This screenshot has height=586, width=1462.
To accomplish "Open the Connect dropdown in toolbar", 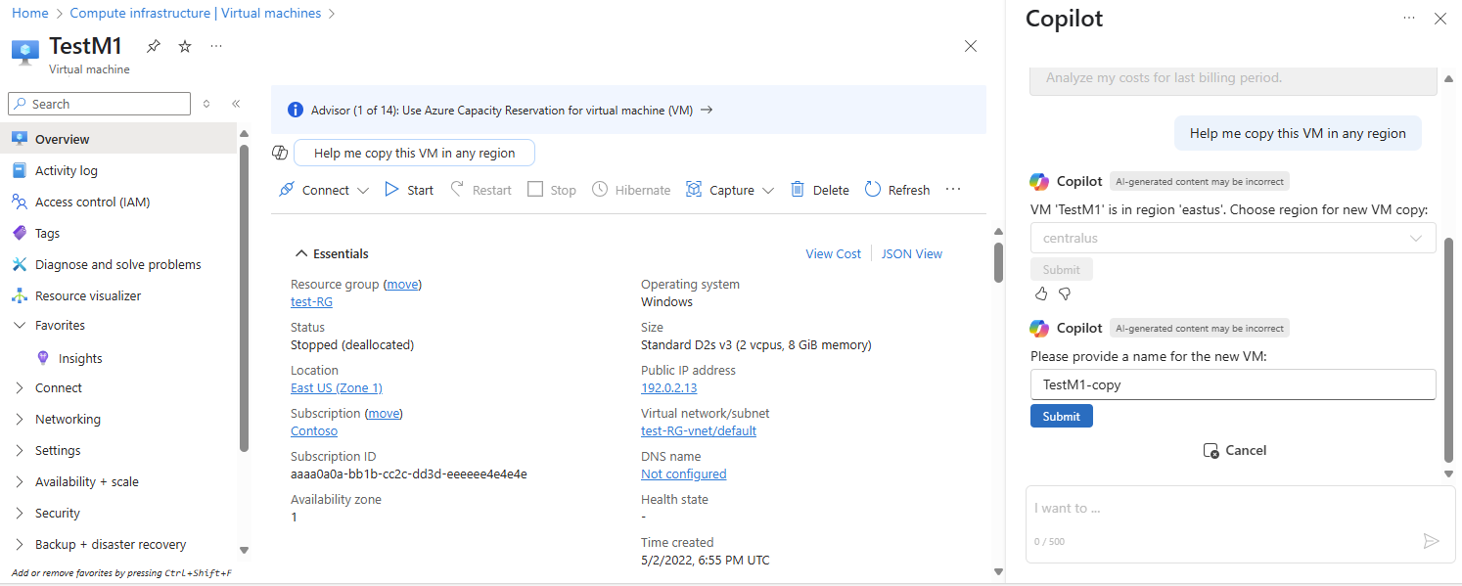I will (x=362, y=190).
